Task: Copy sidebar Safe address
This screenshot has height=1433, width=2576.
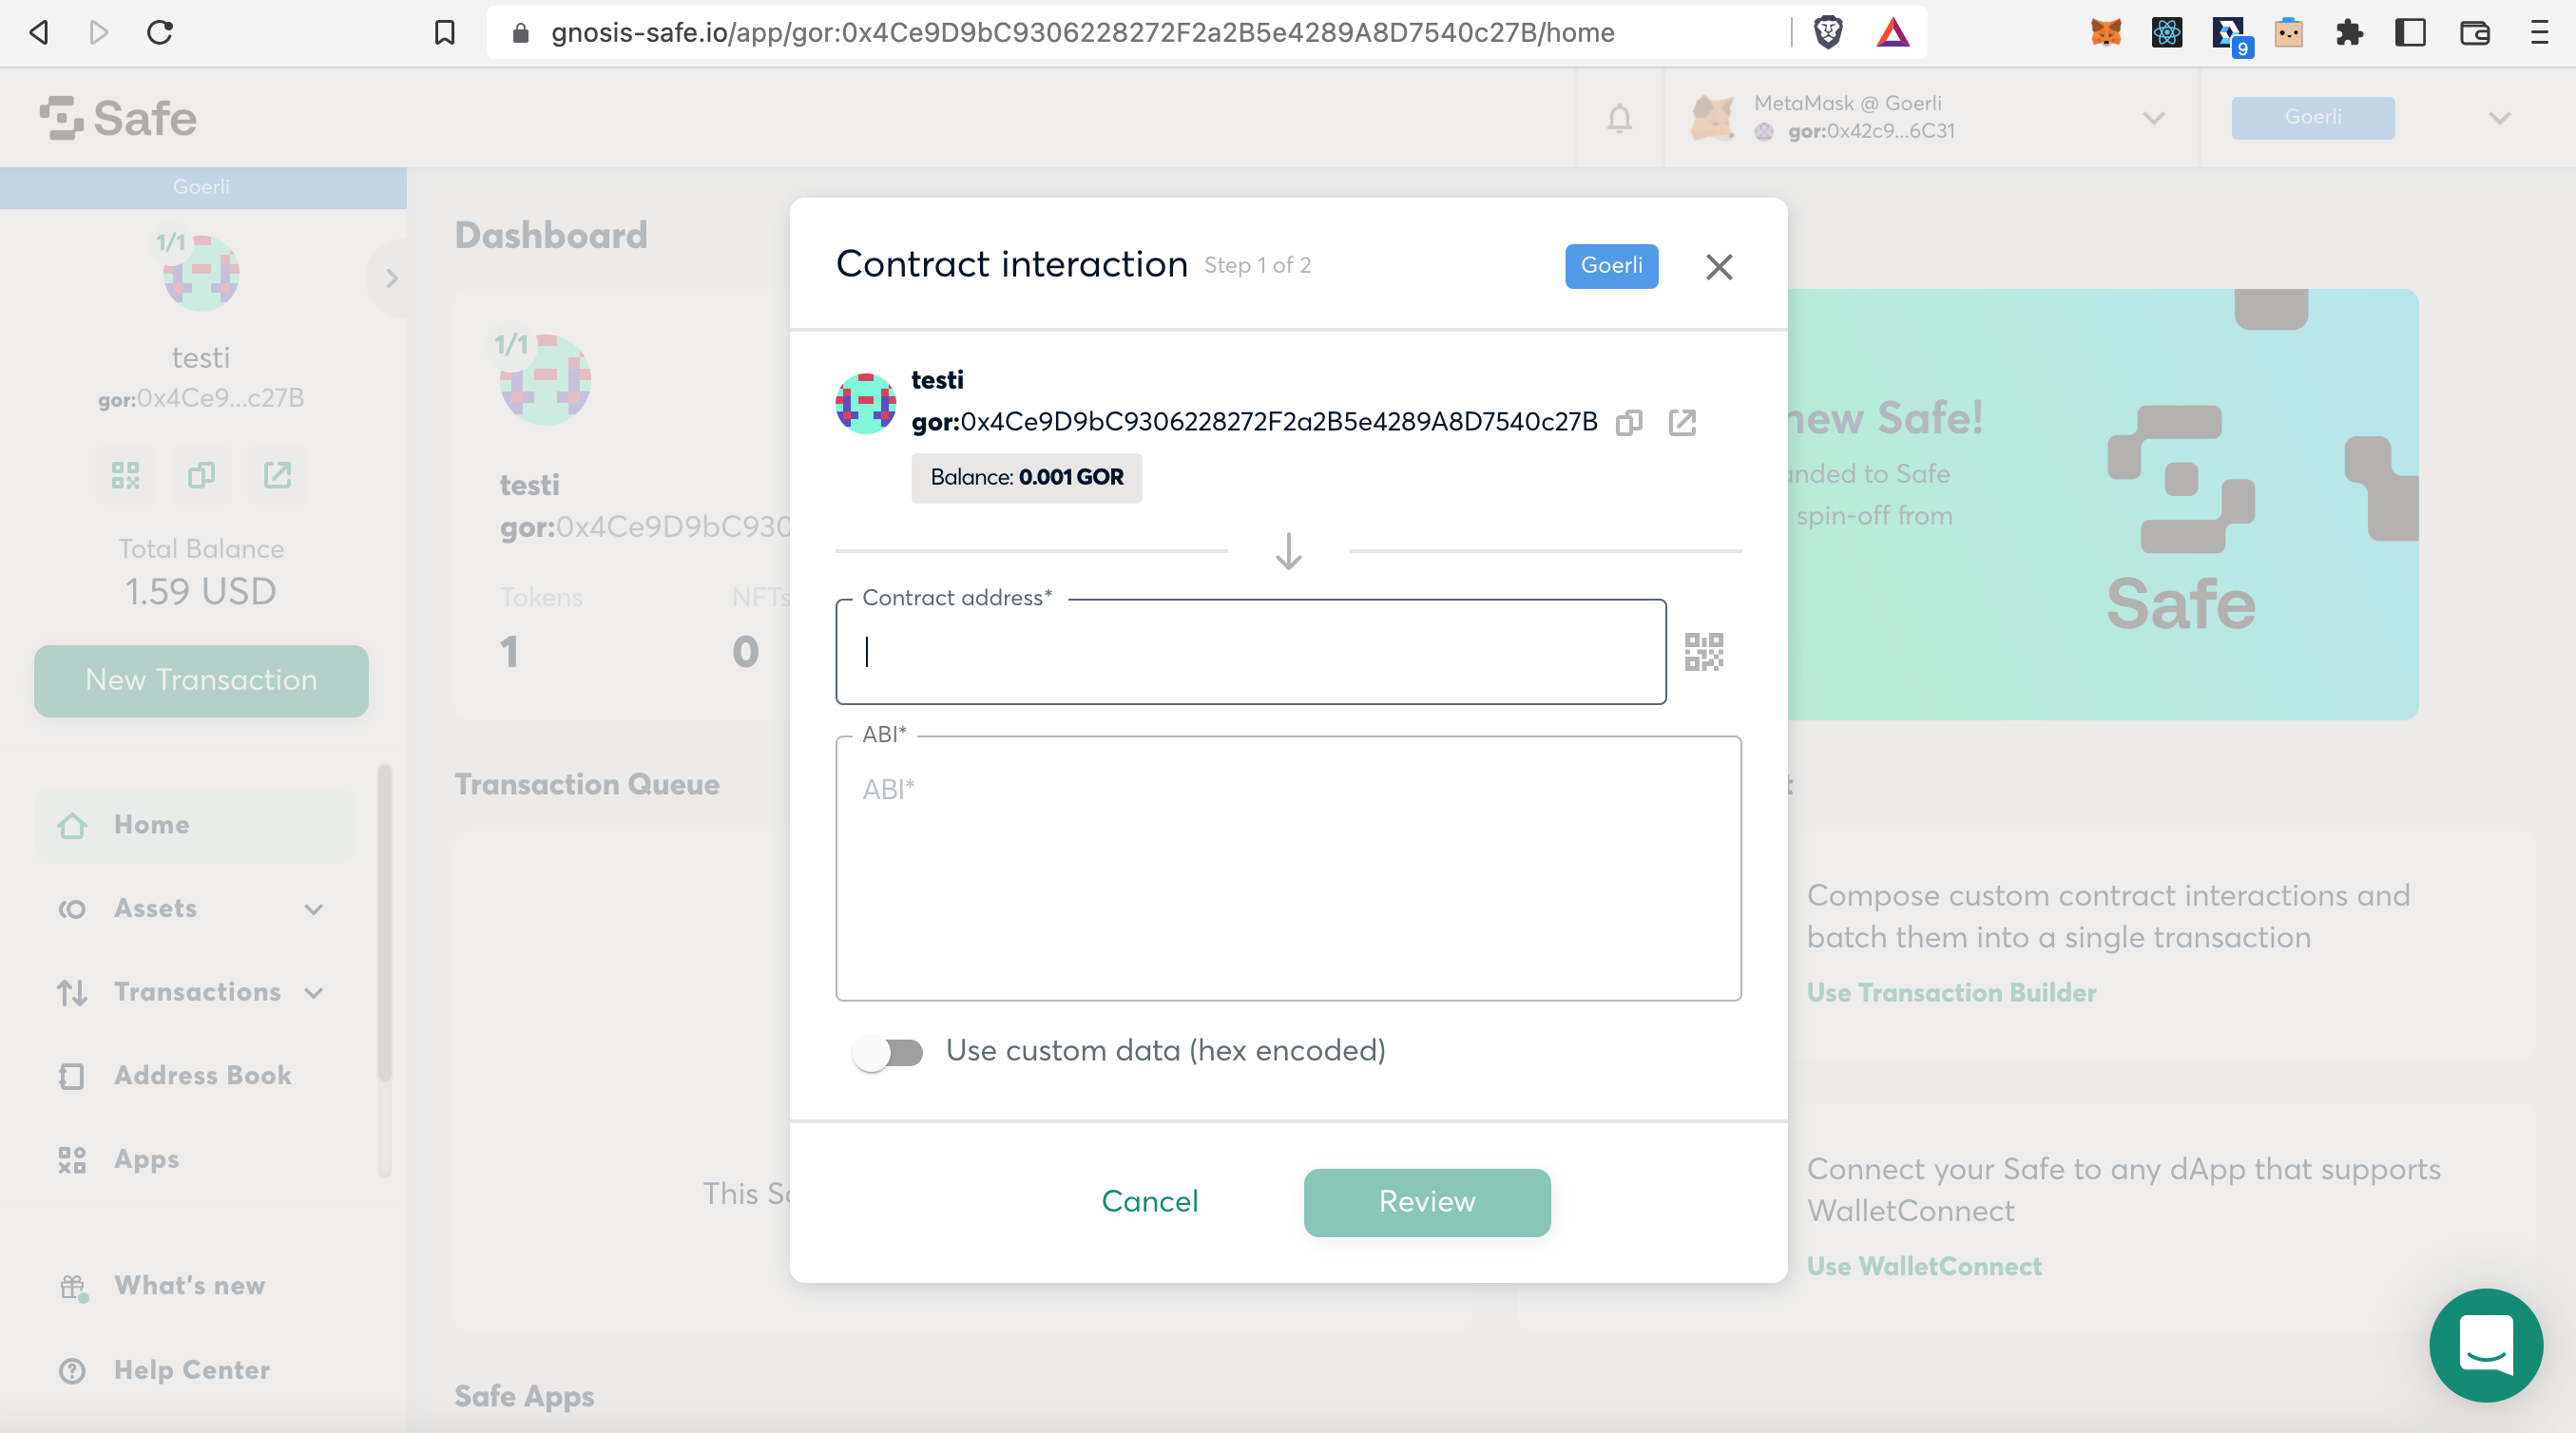Action: pos(201,475)
